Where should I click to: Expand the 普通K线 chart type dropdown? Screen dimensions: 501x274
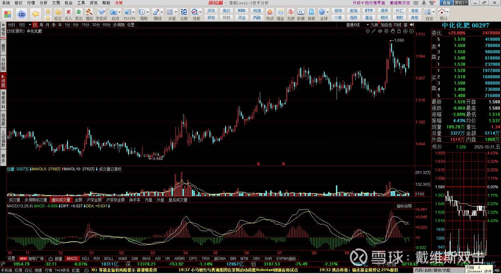tap(368, 25)
